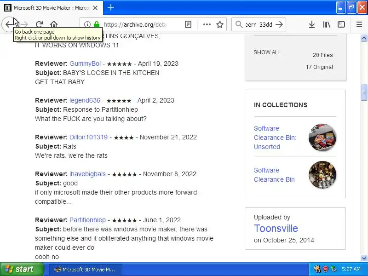Click the 5:27 AM taskbar clock

click(x=351, y=269)
